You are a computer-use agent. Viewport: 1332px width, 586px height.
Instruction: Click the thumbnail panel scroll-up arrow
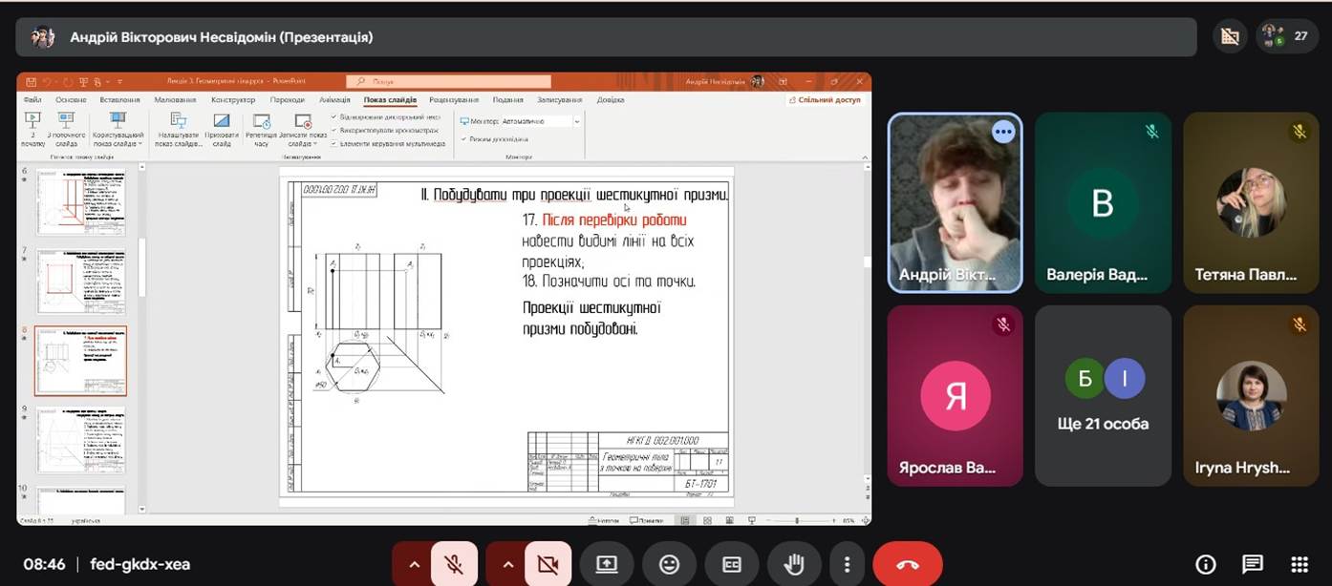click(x=141, y=168)
